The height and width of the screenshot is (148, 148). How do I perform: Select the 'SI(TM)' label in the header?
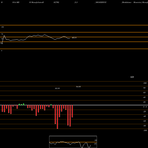[x=56, y=2]
